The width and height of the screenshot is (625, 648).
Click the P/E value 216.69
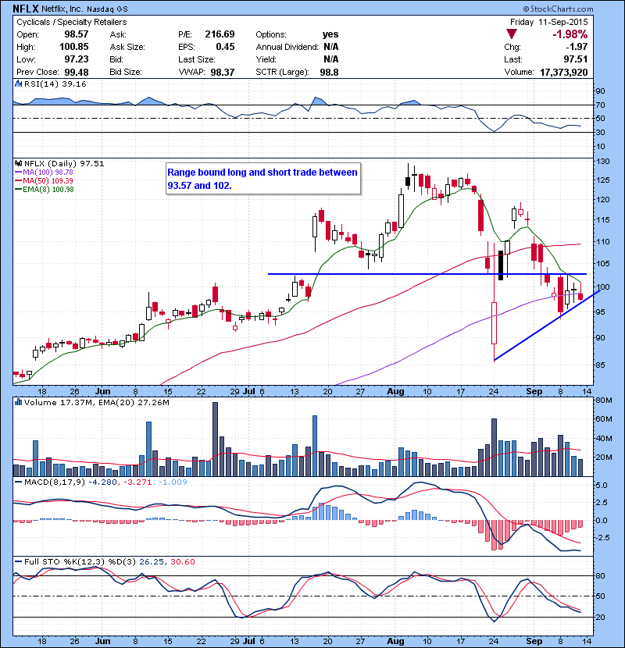coord(220,34)
